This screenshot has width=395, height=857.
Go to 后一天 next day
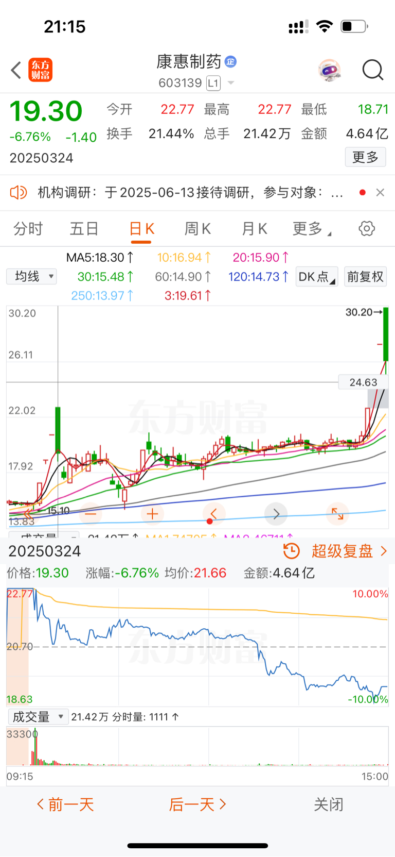pyautogui.click(x=198, y=804)
